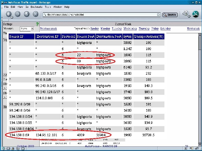This screenshot has height=151, width=202.
Task: Open Mail from the component bar
Action: 8,149
